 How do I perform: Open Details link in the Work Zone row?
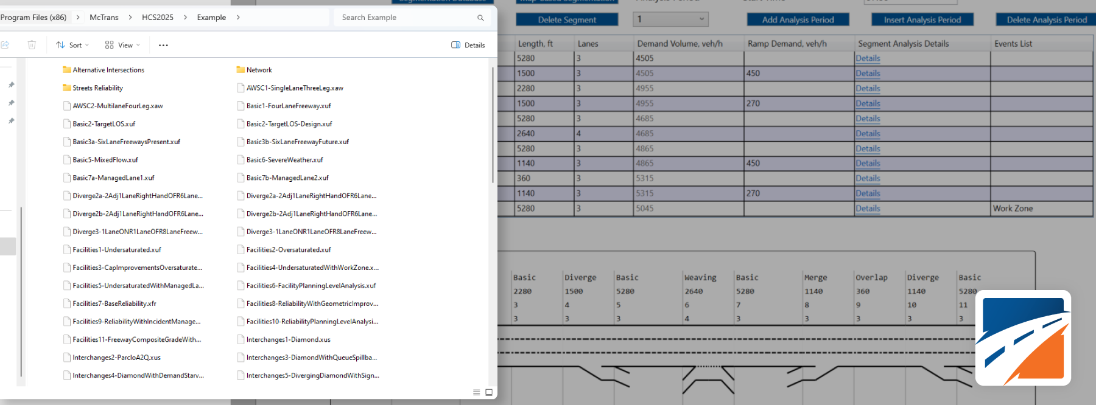868,209
